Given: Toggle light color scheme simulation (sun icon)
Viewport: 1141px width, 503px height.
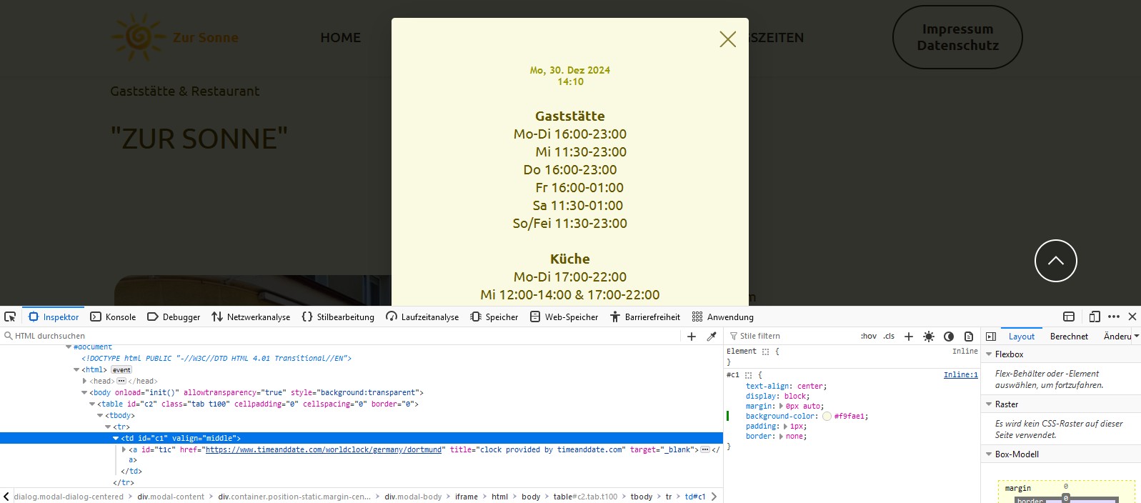Looking at the screenshot, I should coord(929,336).
